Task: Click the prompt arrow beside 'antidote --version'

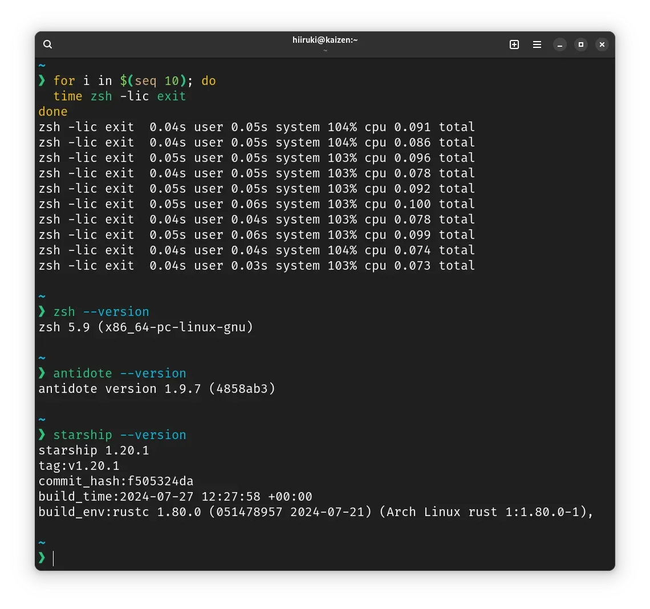Action: pos(42,373)
